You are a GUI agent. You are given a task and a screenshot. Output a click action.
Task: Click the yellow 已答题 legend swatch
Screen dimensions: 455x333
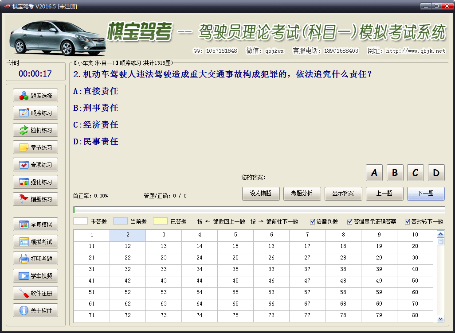[x=160, y=221]
